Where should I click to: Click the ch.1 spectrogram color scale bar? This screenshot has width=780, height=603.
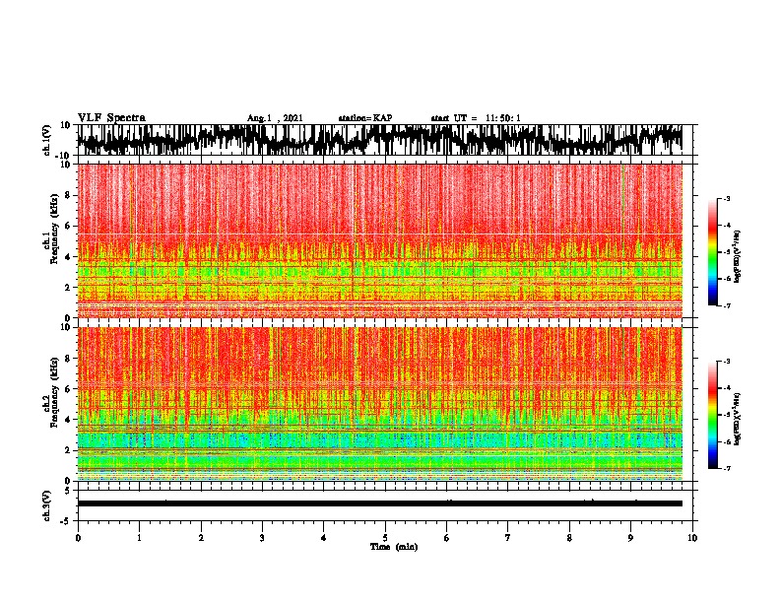[712, 252]
